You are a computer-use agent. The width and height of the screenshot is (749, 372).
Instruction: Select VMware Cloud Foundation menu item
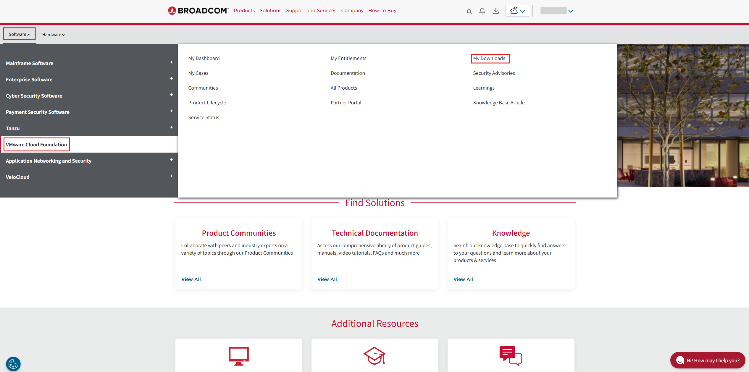pos(36,145)
